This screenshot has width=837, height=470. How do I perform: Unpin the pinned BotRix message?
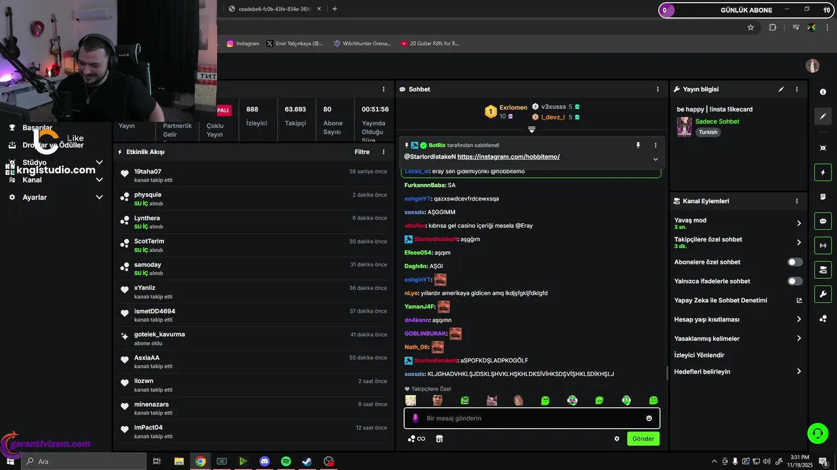tap(638, 146)
